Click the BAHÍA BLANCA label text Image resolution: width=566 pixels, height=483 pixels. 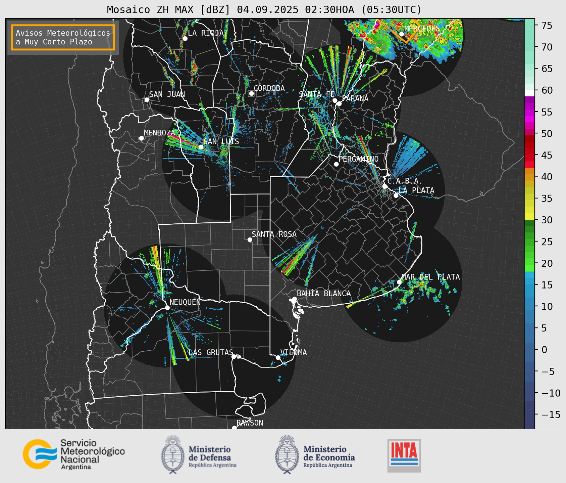tap(324, 294)
